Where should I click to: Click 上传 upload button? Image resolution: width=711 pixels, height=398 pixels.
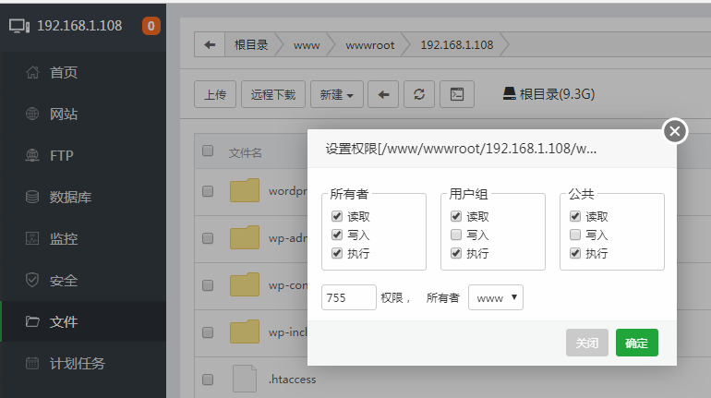click(x=215, y=94)
